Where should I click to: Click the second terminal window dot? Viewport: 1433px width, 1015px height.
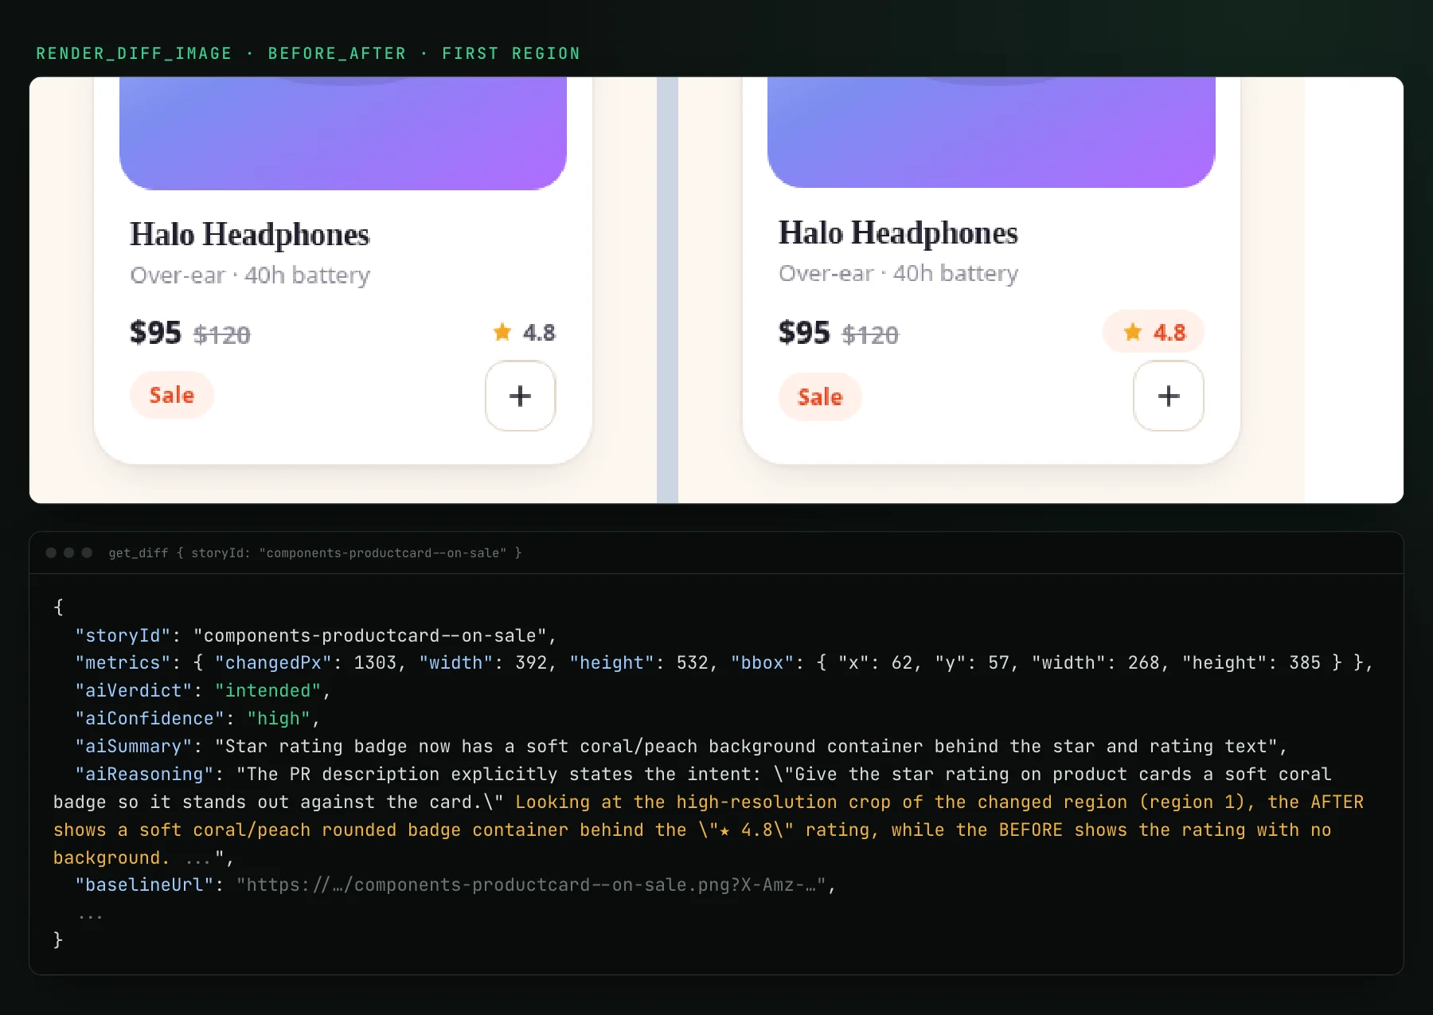[69, 552]
